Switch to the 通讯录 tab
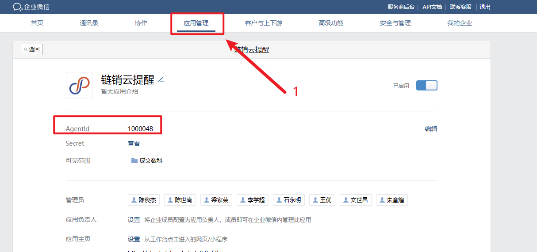Image resolution: width=537 pixels, height=252 pixels. pyautogui.click(x=89, y=23)
